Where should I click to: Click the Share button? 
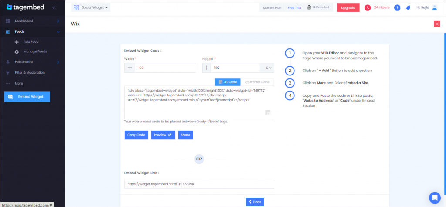tap(186, 135)
